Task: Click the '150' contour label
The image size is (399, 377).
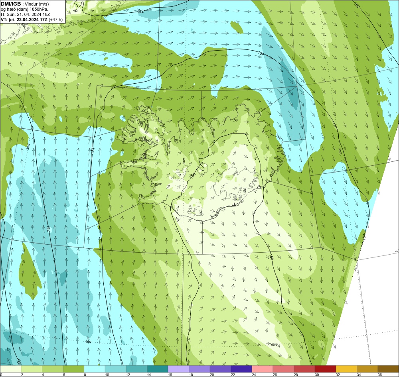Action: [x=18, y=361]
